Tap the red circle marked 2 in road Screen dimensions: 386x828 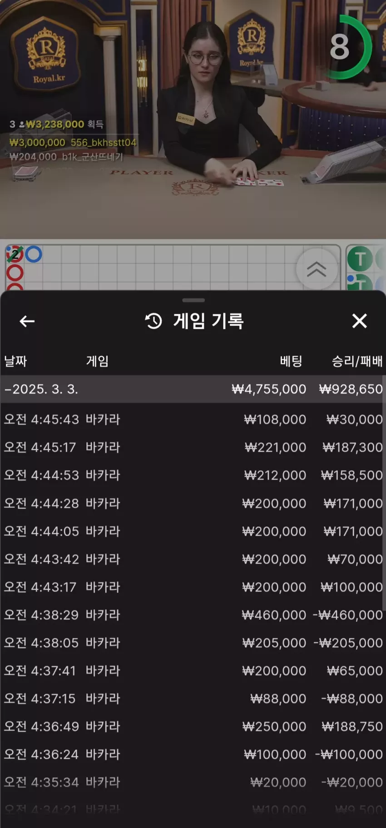15,254
